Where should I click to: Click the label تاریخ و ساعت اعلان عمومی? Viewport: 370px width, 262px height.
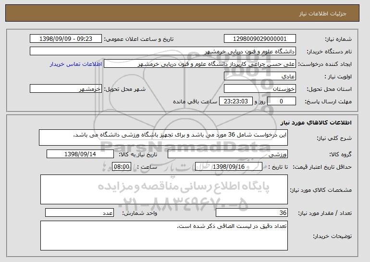coord(139,39)
